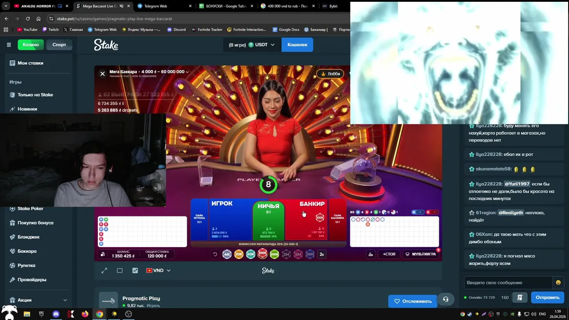Close the Mega Baccarat game overlay

102,74
